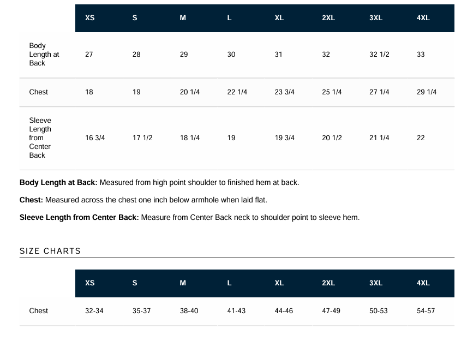Click chest range 44-46
The height and width of the screenshot is (347, 467).
284,311
